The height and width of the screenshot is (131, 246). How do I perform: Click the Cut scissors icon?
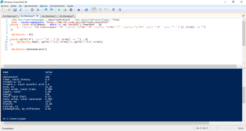point(20,10)
